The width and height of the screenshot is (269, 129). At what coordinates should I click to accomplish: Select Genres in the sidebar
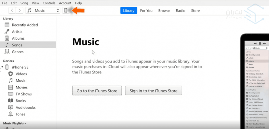pos(17,52)
